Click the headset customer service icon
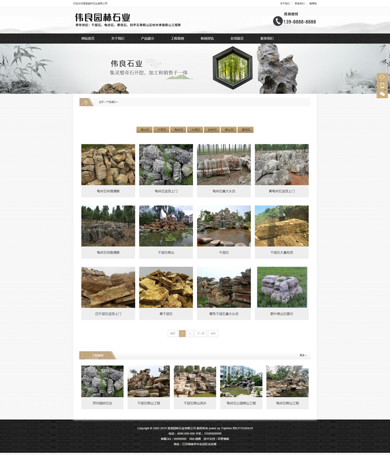Image resolution: width=390 pixels, height=455 pixels. pyautogui.click(x=382, y=77)
